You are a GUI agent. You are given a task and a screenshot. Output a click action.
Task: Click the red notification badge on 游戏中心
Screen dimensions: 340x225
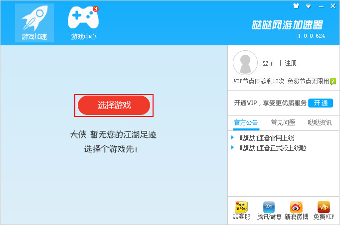click(96, 9)
